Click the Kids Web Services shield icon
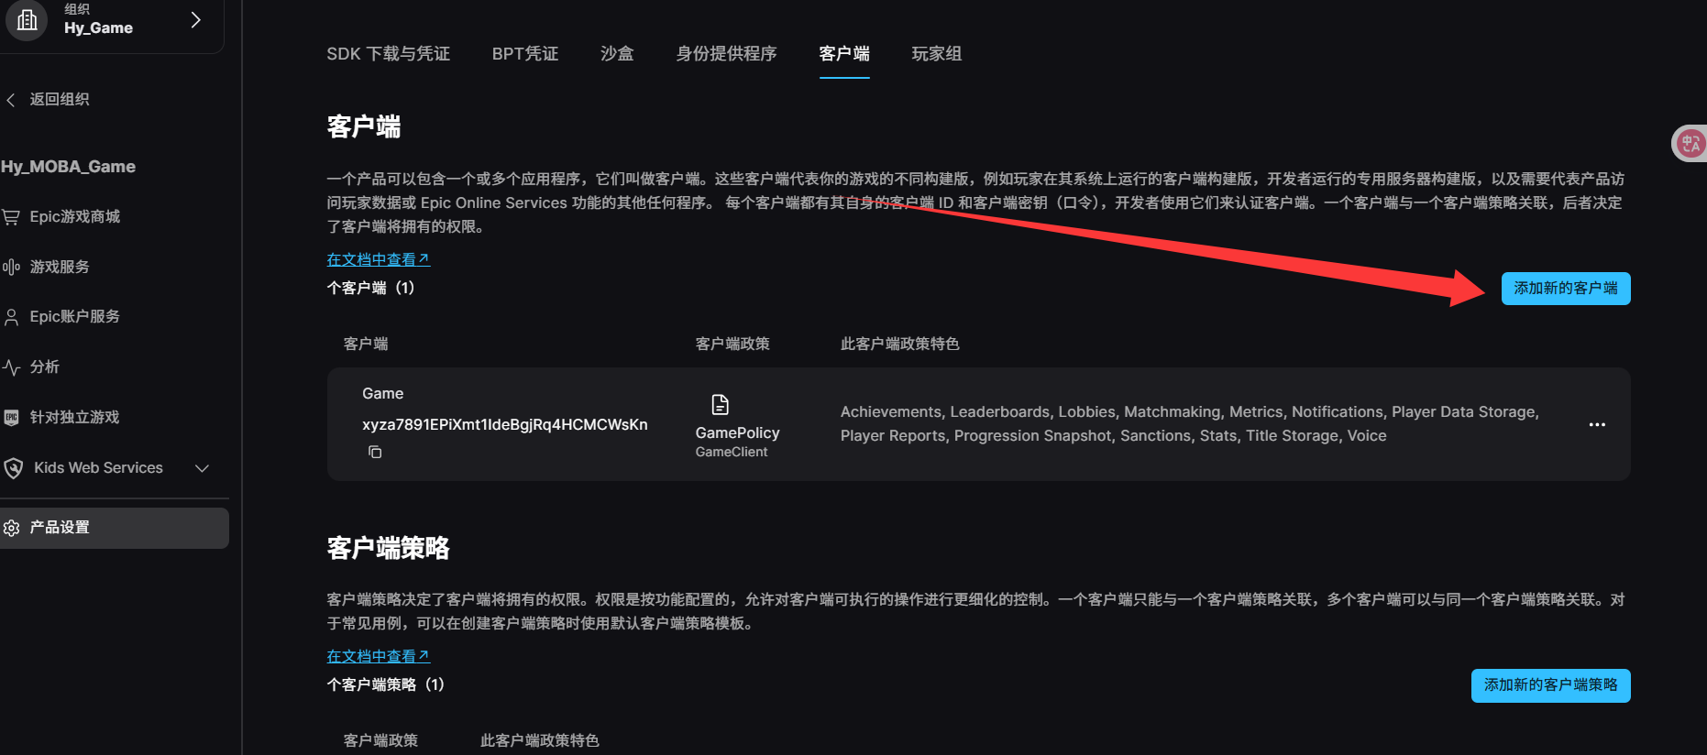The image size is (1707, 755). click(x=13, y=468)
